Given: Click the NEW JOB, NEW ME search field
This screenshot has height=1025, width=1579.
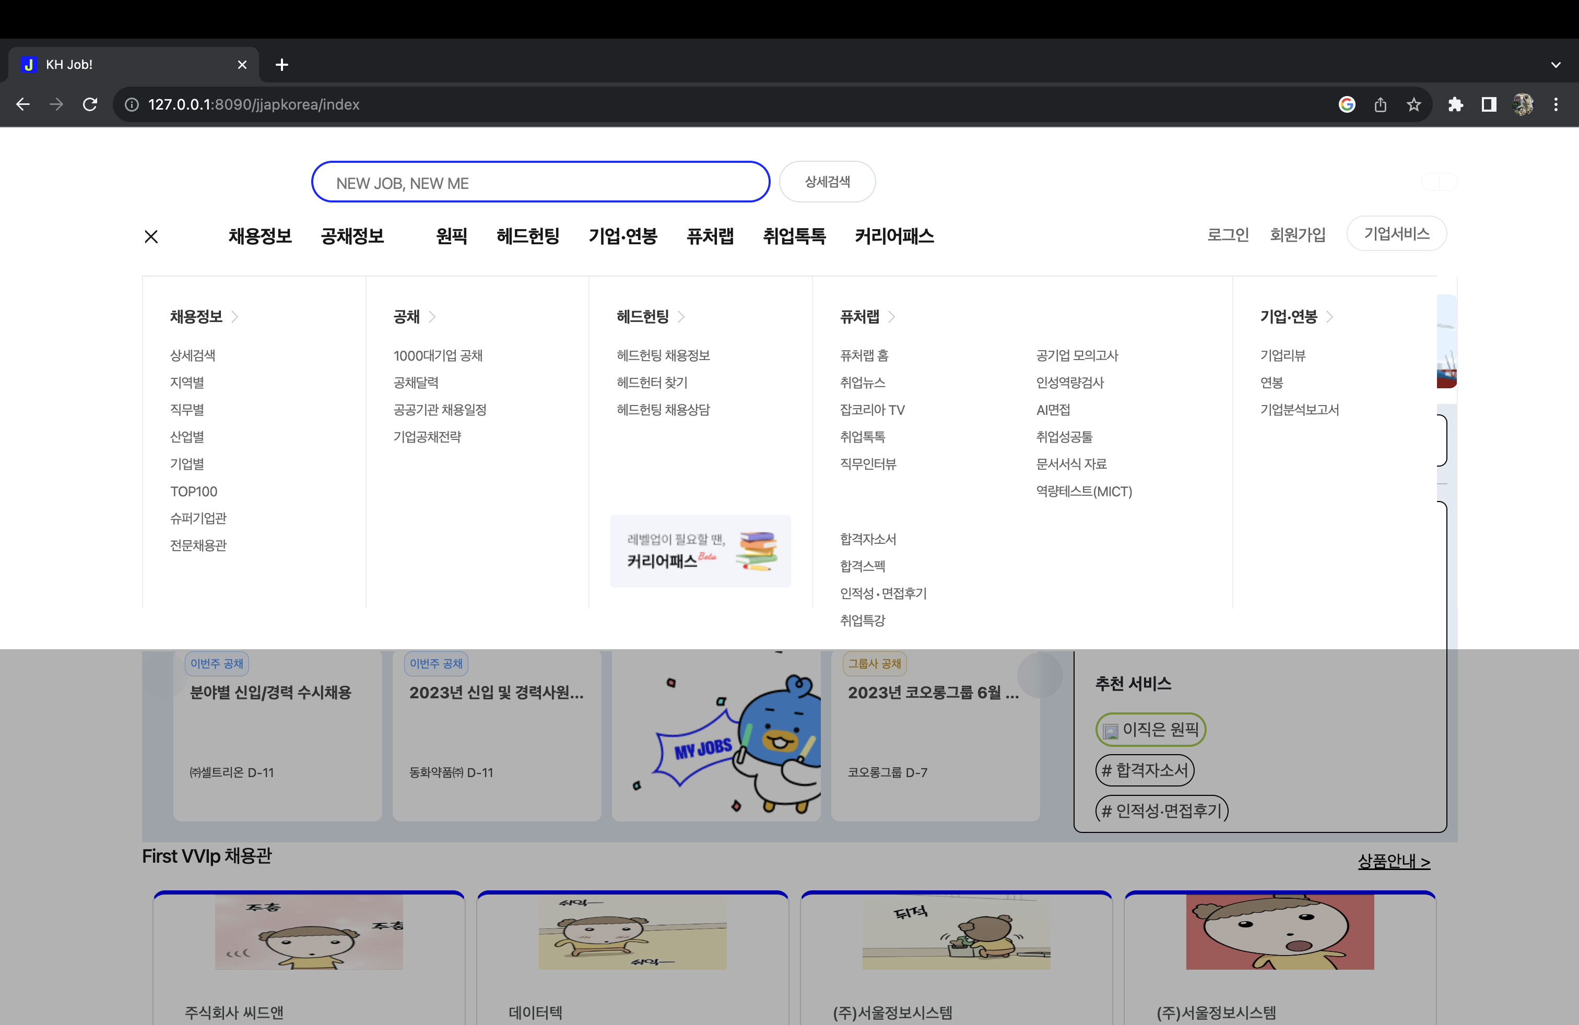Looking at the screenshot, I should point(540,182).
